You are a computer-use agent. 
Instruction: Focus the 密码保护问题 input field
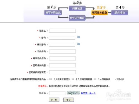tap(62, 65)
